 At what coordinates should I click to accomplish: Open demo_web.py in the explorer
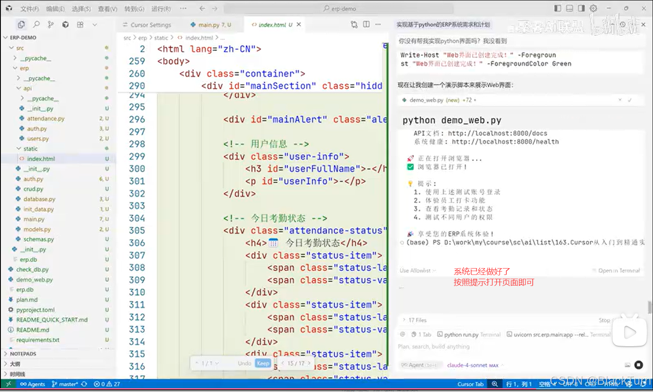tap(34, 280)
